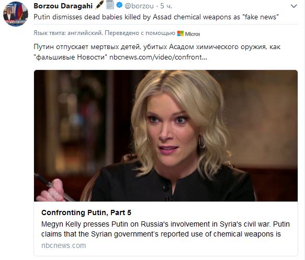Click the 'Переведено с помощью' caption
This screenshot has width=305, height=260.
(x=140, y=33)
